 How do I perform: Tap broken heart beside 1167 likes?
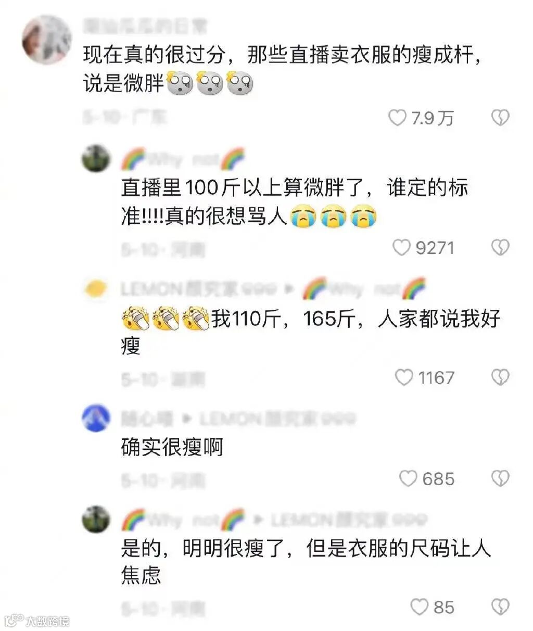[x=500, y=377]
